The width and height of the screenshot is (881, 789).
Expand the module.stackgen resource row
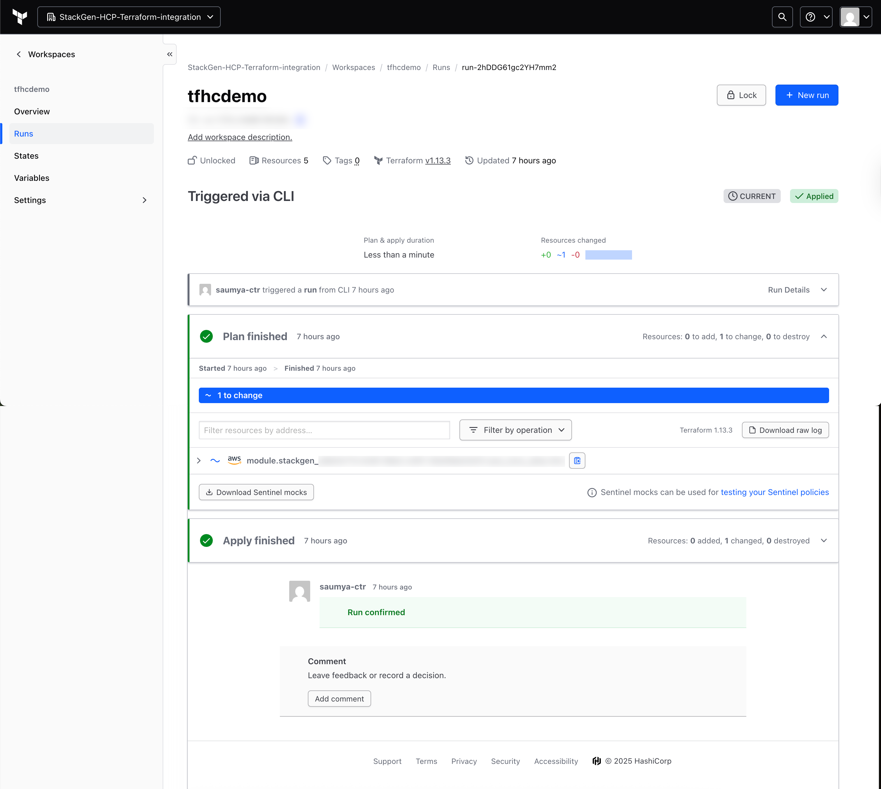click(199, 460)
